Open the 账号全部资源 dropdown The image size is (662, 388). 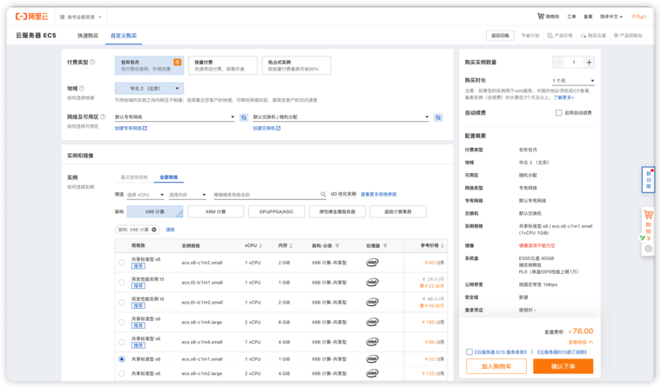[x=81, y=17]
